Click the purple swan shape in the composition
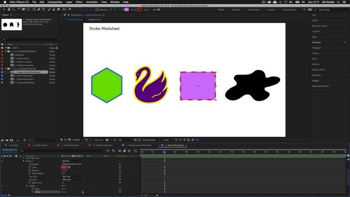 (x=151, y=85)
